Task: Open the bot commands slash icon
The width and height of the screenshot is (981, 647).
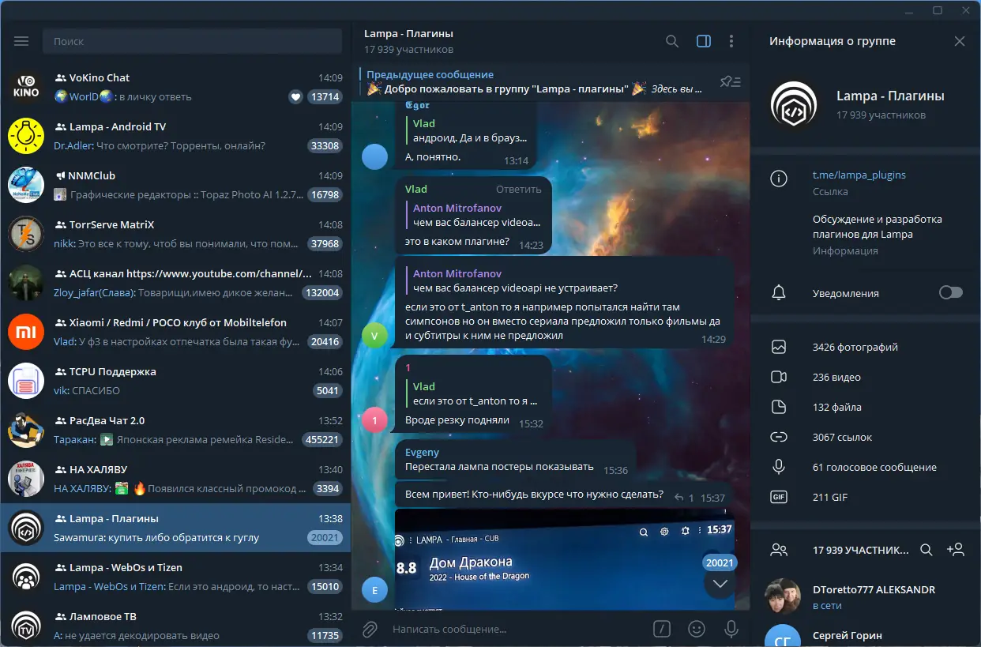Action: tap(662, 629)
